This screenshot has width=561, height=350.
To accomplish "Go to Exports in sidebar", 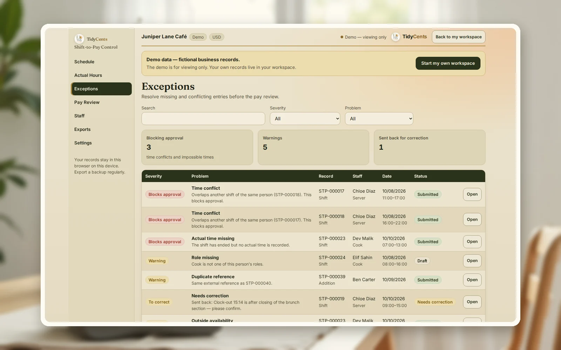I will click(101, 129).
